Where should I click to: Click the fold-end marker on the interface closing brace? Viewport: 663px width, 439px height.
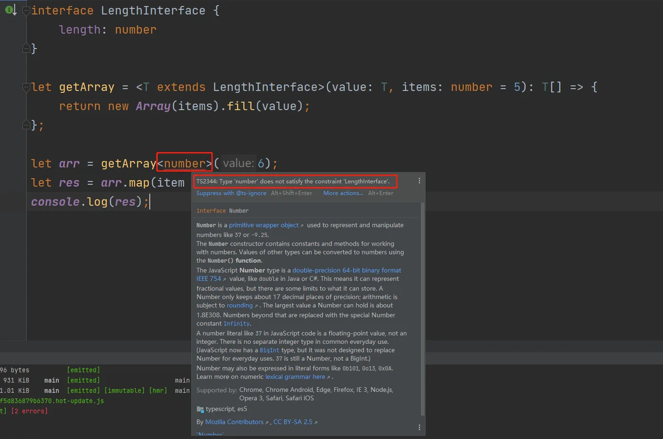pyautogui.click(x=27, y=48)
